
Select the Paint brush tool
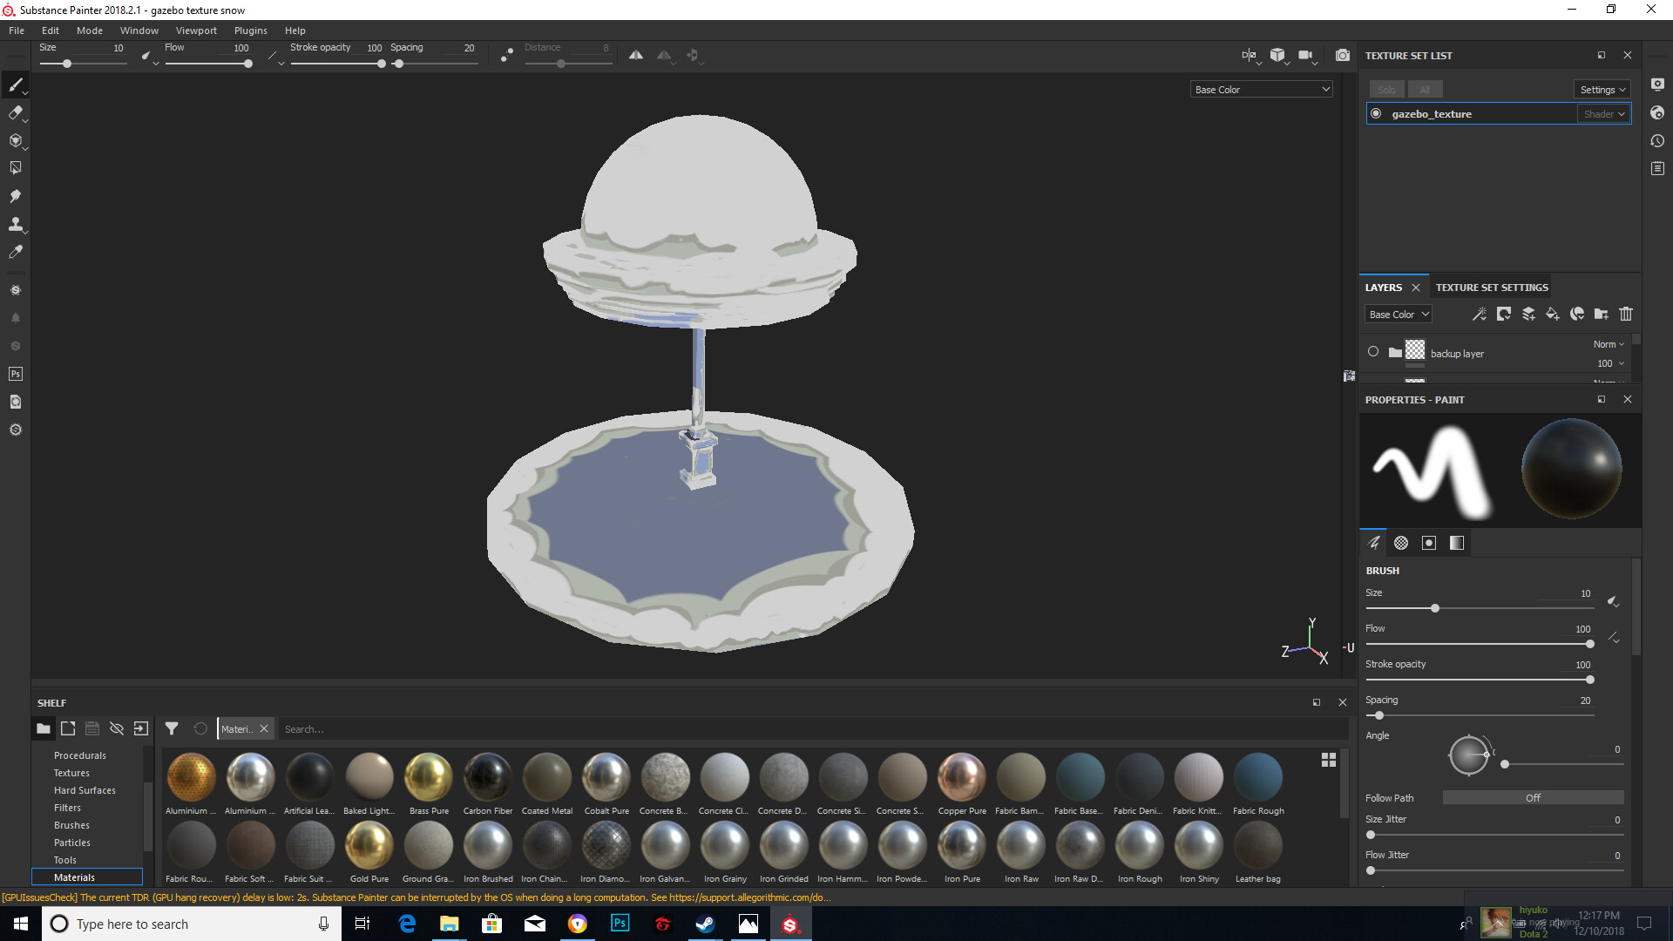pos(16,85)
